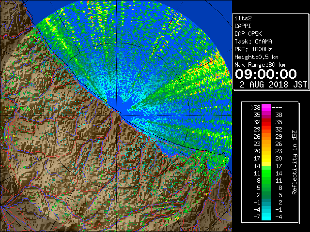Click the 'ilts2' label in info box
This screenshot has width=310, height=232.
click(x=243, y=18)
